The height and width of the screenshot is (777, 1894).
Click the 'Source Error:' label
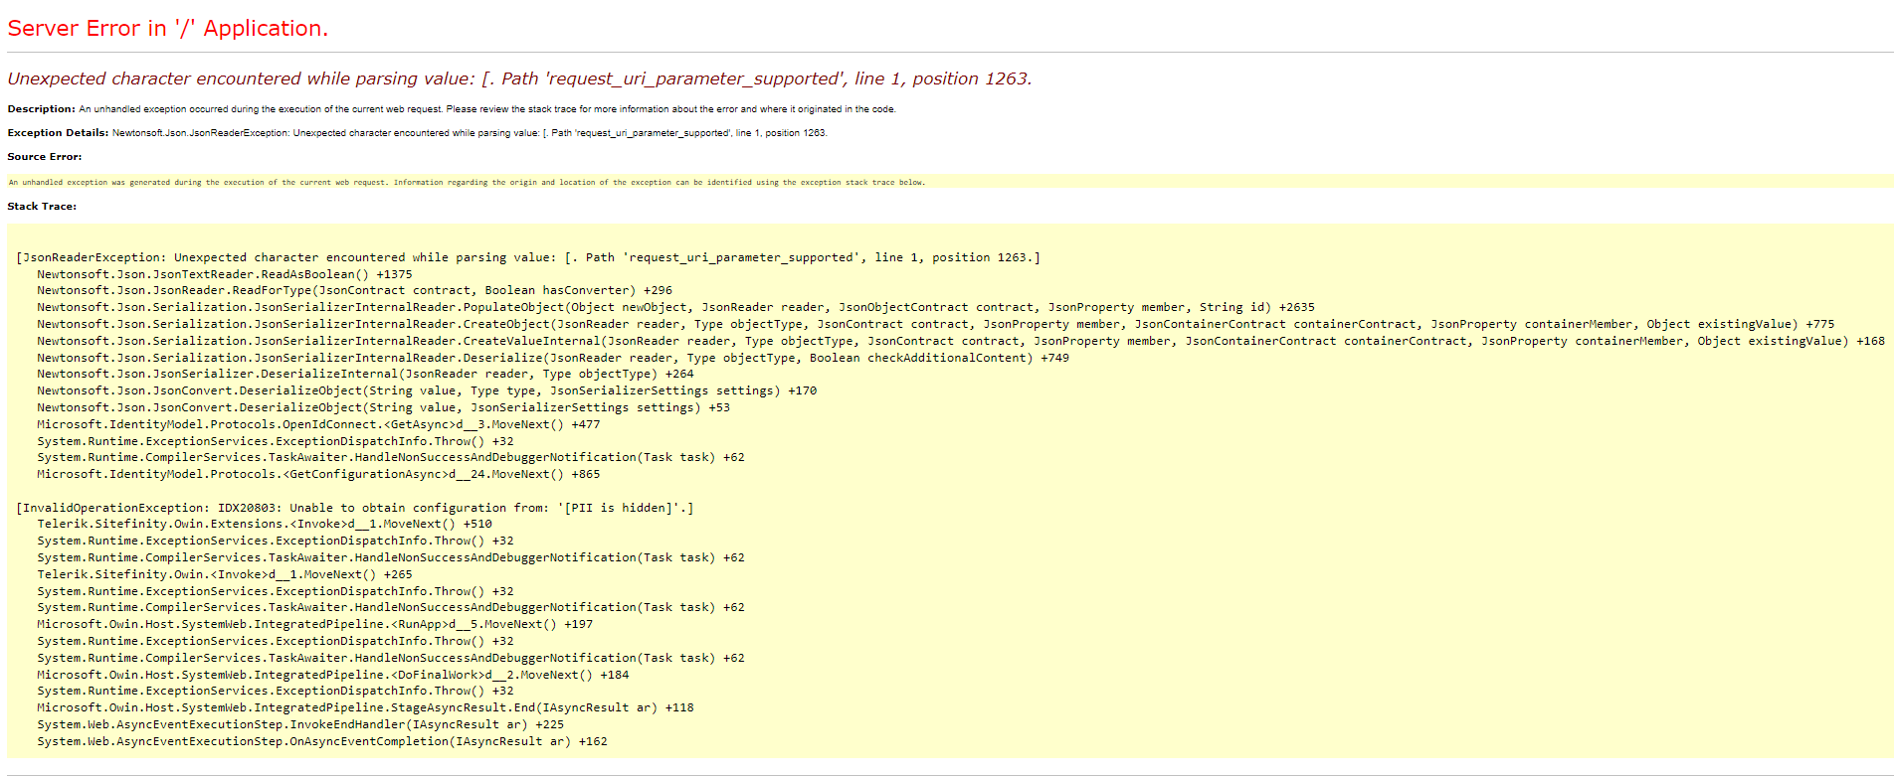(45, 157)
